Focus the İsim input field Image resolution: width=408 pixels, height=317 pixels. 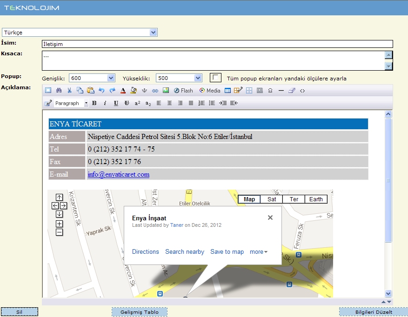click(x=217, y=44)
